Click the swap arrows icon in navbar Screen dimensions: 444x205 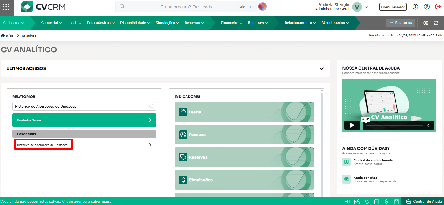pos(436,23)
